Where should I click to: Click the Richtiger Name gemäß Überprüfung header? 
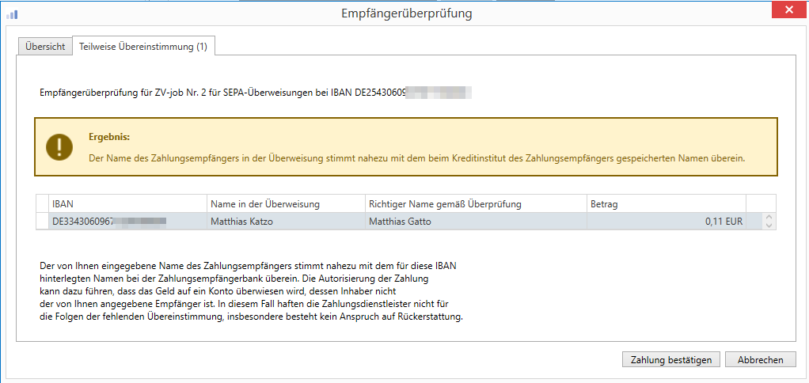click(475, 203)
